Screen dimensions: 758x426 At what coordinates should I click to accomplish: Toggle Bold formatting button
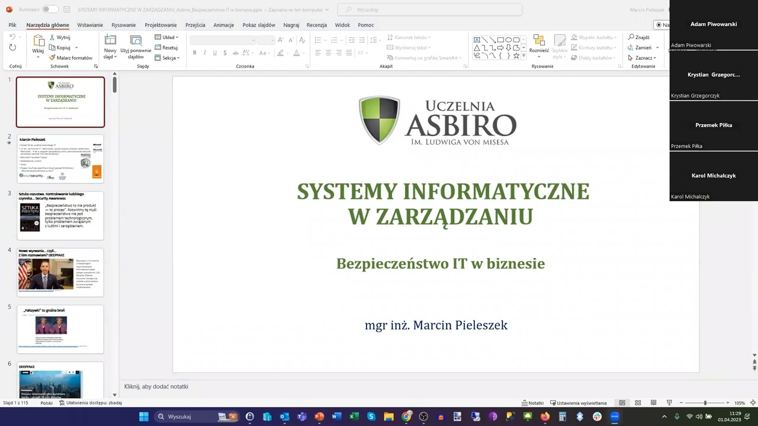194,53
